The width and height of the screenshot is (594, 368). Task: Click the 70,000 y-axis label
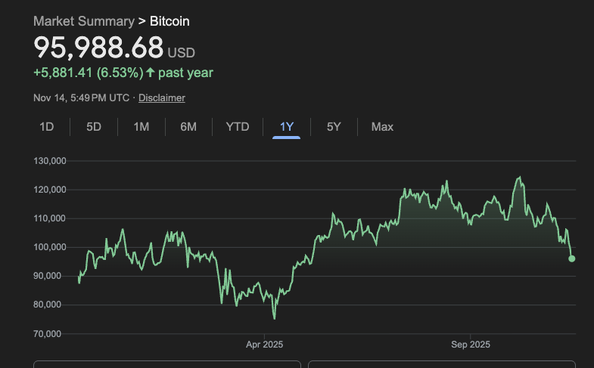tap(47, 333)
